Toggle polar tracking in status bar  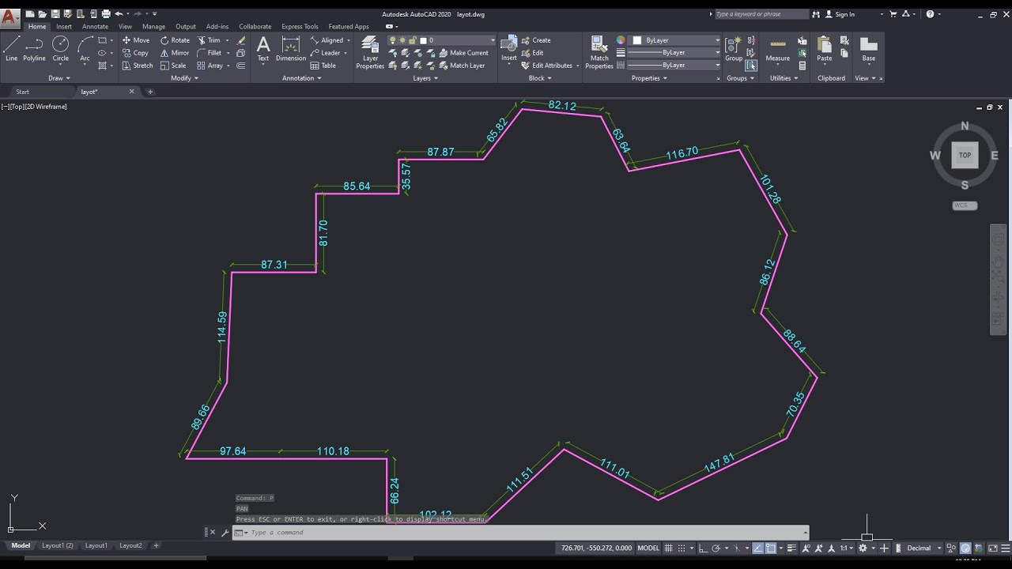click(x=716, y=548)
